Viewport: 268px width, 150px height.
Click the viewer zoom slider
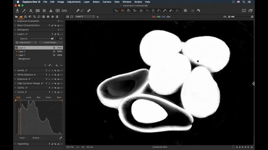click(241, 17)
